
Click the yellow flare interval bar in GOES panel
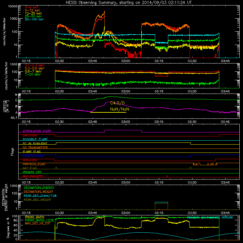(x=108, y=112)
